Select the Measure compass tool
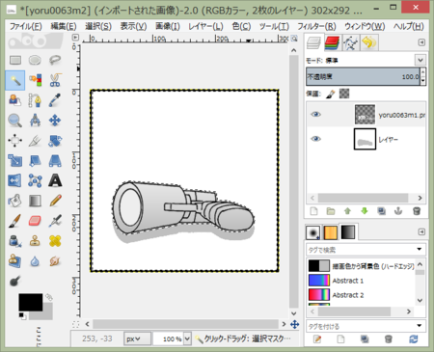Screen dimensions: 434x352 [x=35, y=121]
